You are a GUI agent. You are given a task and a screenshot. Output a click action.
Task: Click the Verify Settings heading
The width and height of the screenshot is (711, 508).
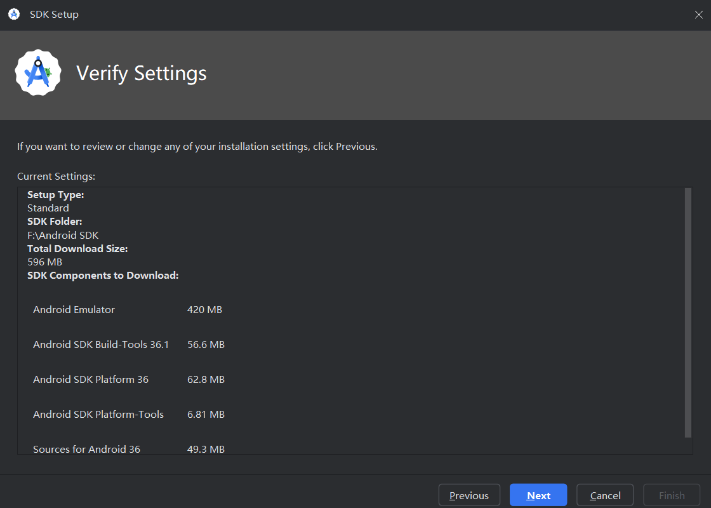[x=142, y=73]
